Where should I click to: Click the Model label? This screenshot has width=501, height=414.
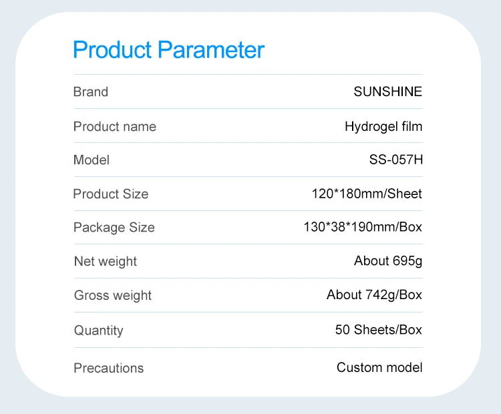(91, 160)
